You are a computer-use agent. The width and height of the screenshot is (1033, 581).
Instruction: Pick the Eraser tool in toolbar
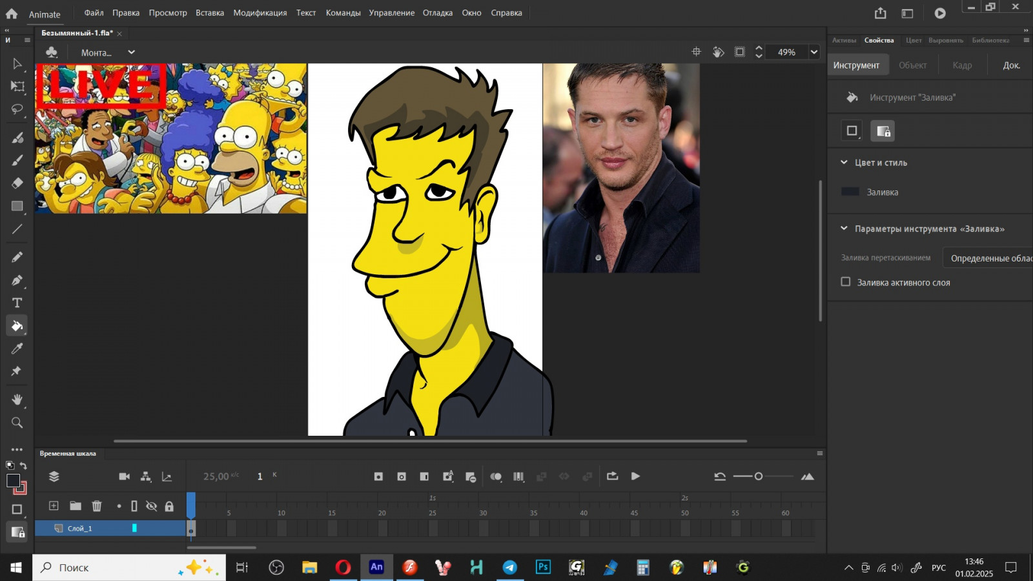(x=17, y=183)
